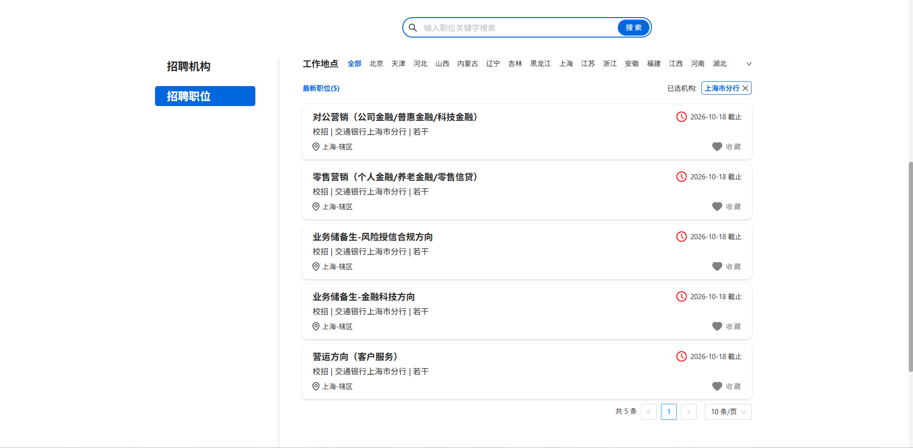
Task: Filter locations by 河南
Action: tap(698, 64)
